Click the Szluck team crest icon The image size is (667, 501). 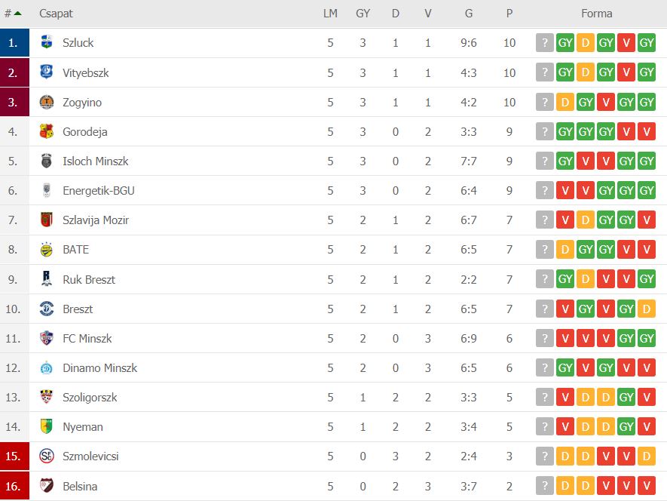point(47,42)
